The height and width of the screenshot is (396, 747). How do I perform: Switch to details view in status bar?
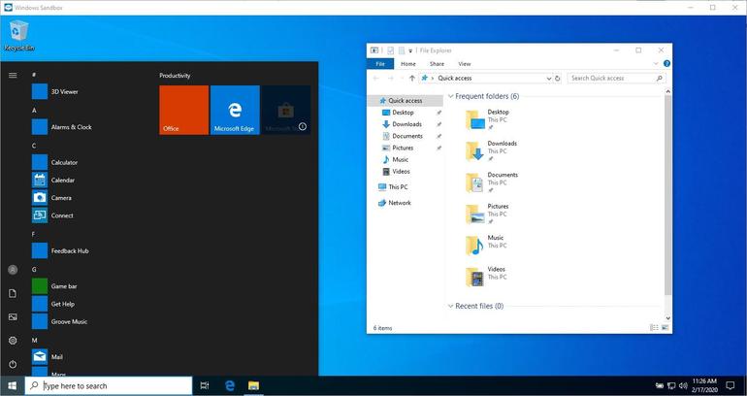(654, 328)
